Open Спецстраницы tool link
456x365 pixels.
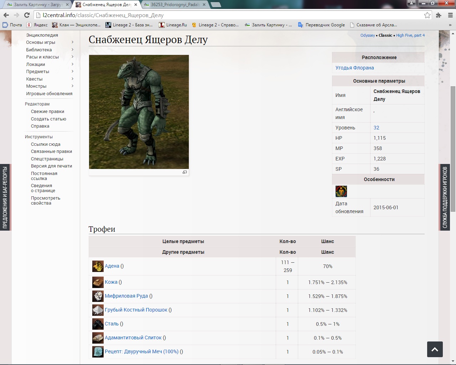coord(47,159)
